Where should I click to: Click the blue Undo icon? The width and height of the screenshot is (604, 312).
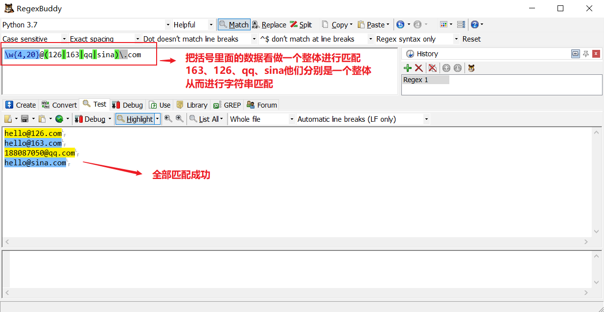[400, 24]
